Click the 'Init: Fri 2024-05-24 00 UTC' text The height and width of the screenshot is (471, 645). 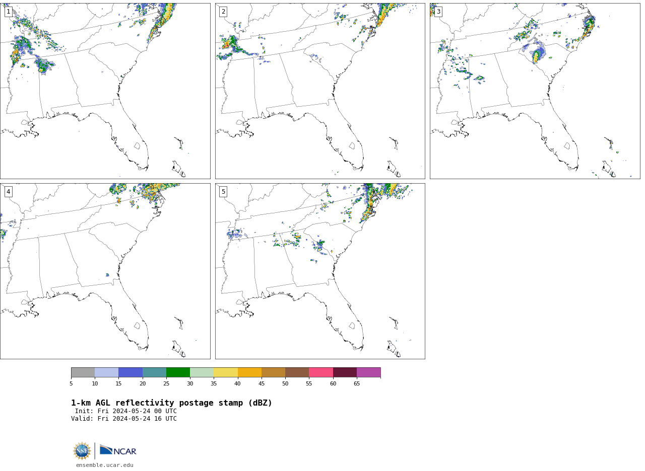coord(126,411)
